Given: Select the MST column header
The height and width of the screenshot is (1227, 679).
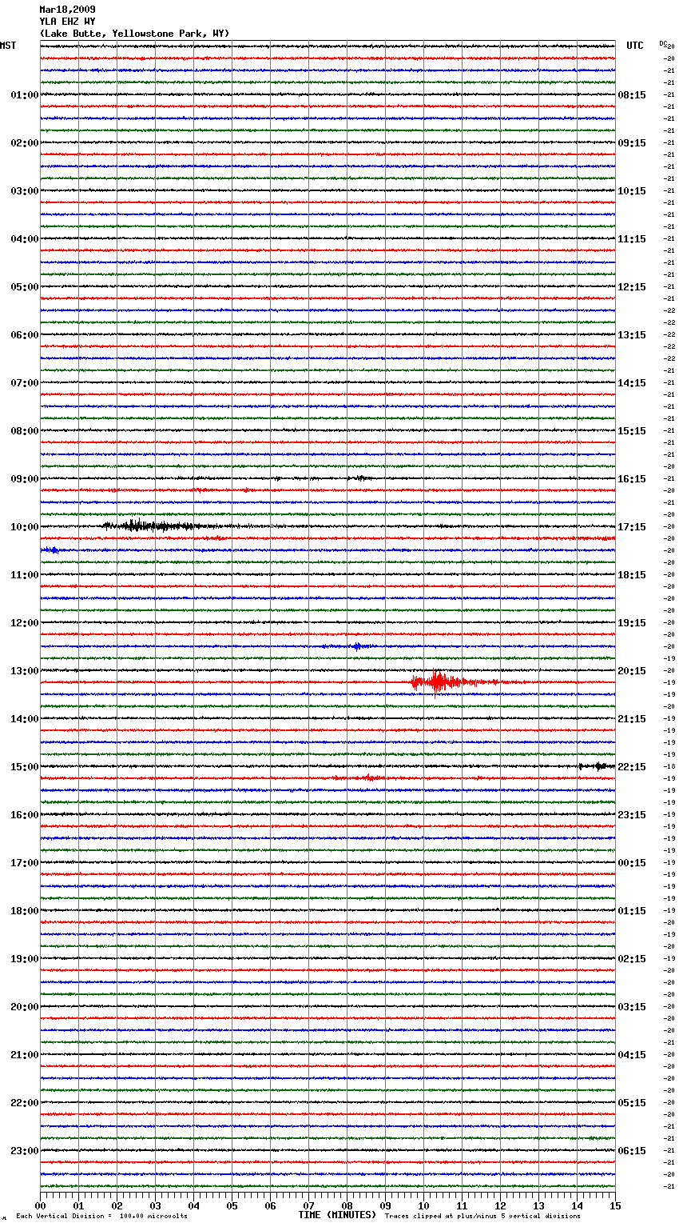Looking at the screenshot, I should (x=8, y=46).
